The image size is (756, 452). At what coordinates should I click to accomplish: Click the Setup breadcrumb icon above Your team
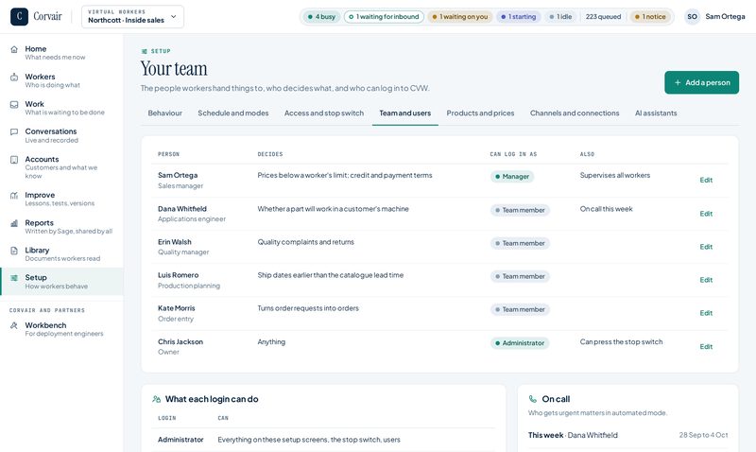(145, 51)
